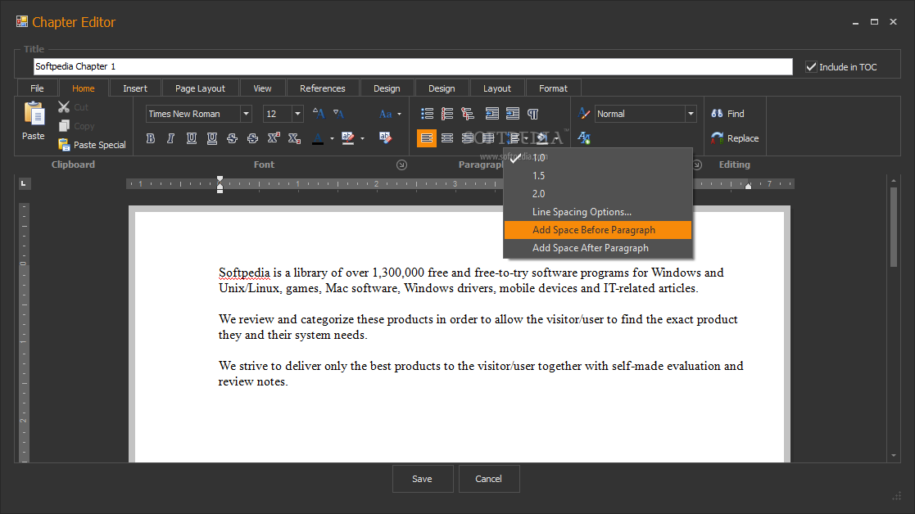Expand the Times New Roman font dropdown
This screenshot has width=915, height=514.
point(247,114)
